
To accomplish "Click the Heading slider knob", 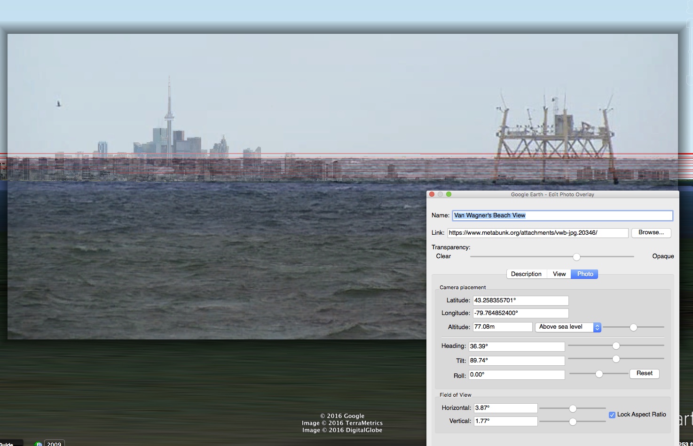I will click(616, 346).
